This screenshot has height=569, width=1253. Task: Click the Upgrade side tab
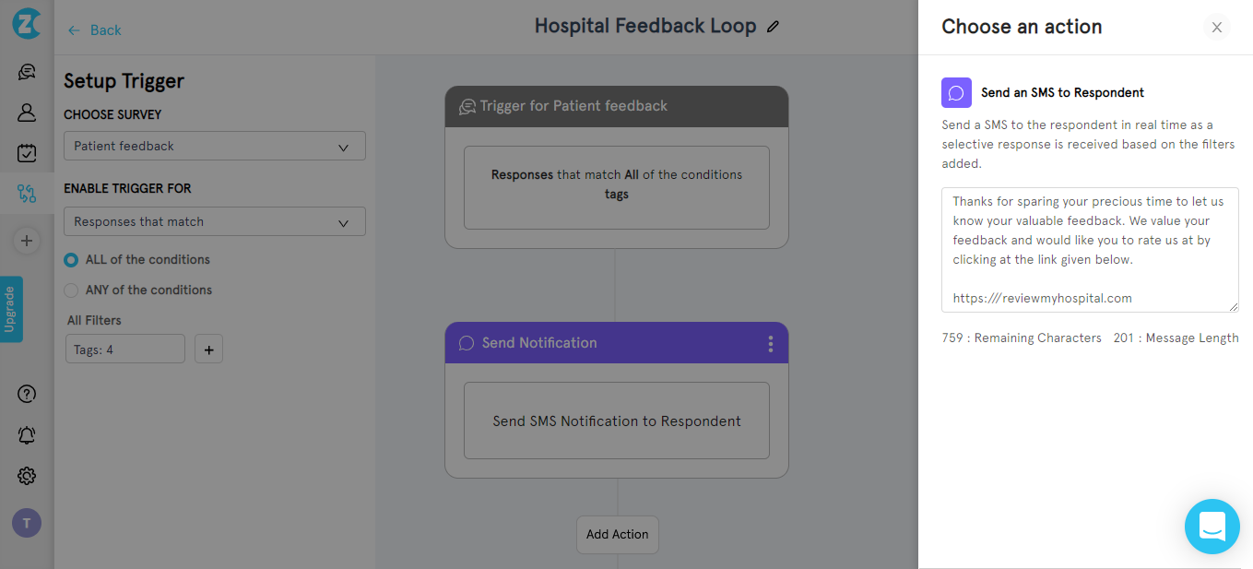coord(11,309)
